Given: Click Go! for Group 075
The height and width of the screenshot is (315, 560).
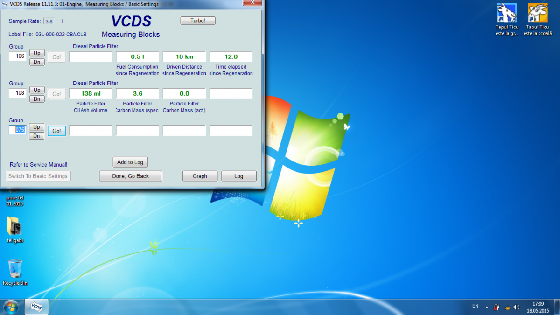Looking at the screenshot, I should (56, 131).
